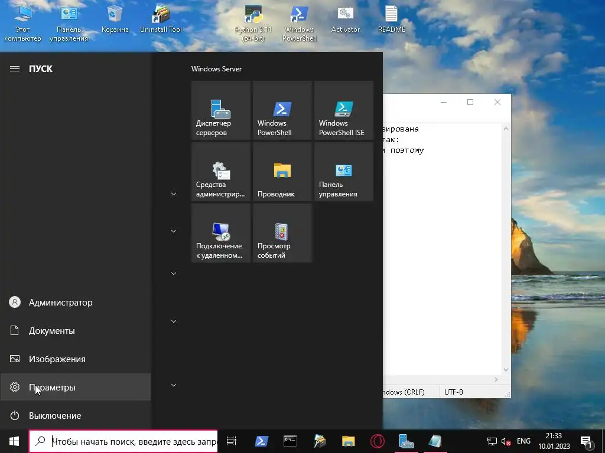Switch to Server Manager on the taskbar

click(x=406, y=441)
